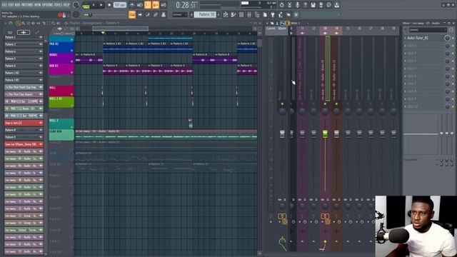457x257 pixels.
Task: Open the OPTIONS menu
Action: point(48,5)
